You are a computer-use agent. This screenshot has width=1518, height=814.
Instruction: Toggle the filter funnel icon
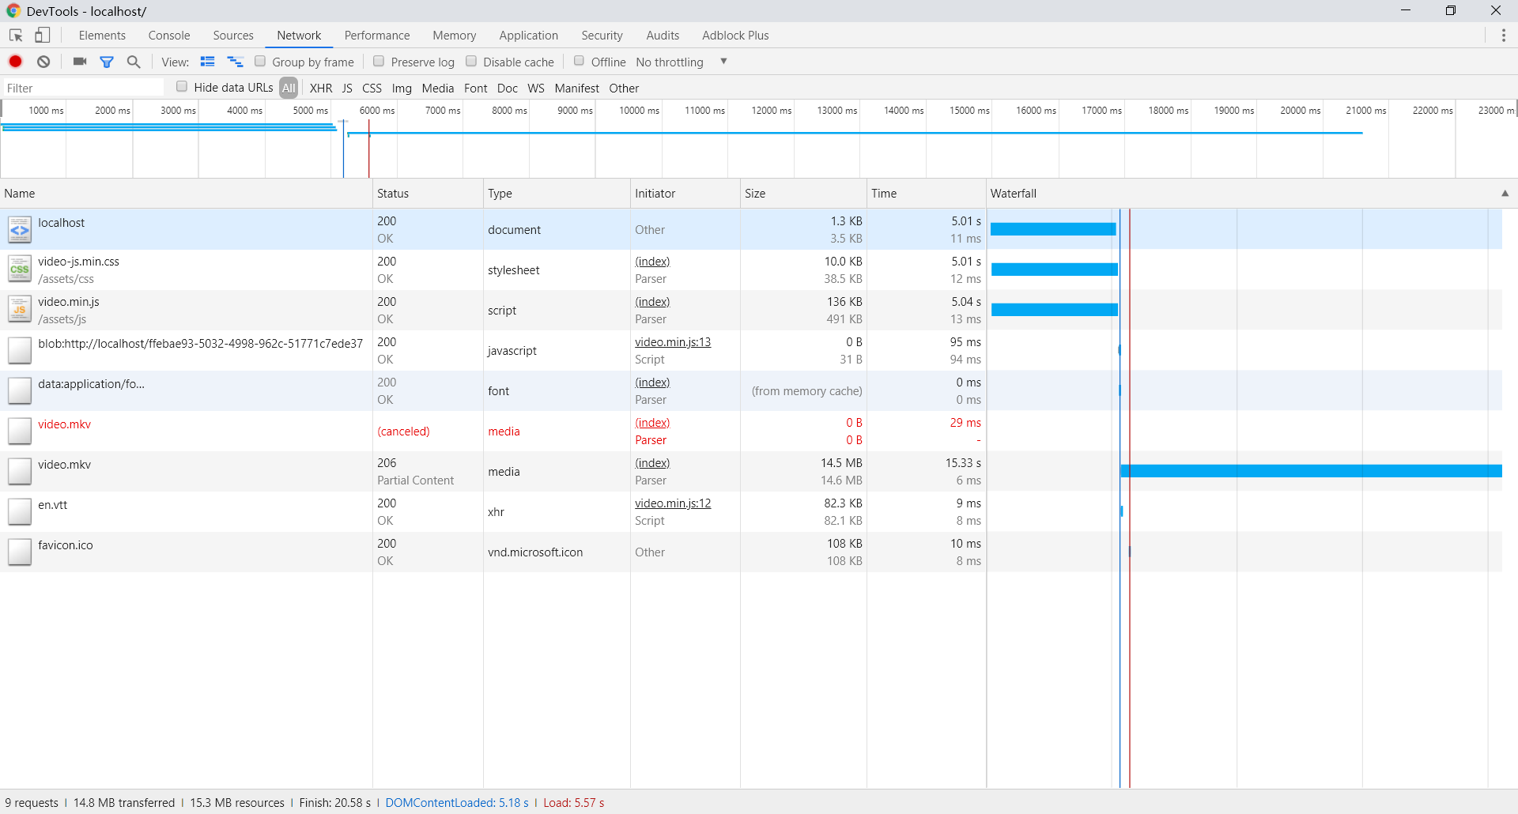(107, 62)
